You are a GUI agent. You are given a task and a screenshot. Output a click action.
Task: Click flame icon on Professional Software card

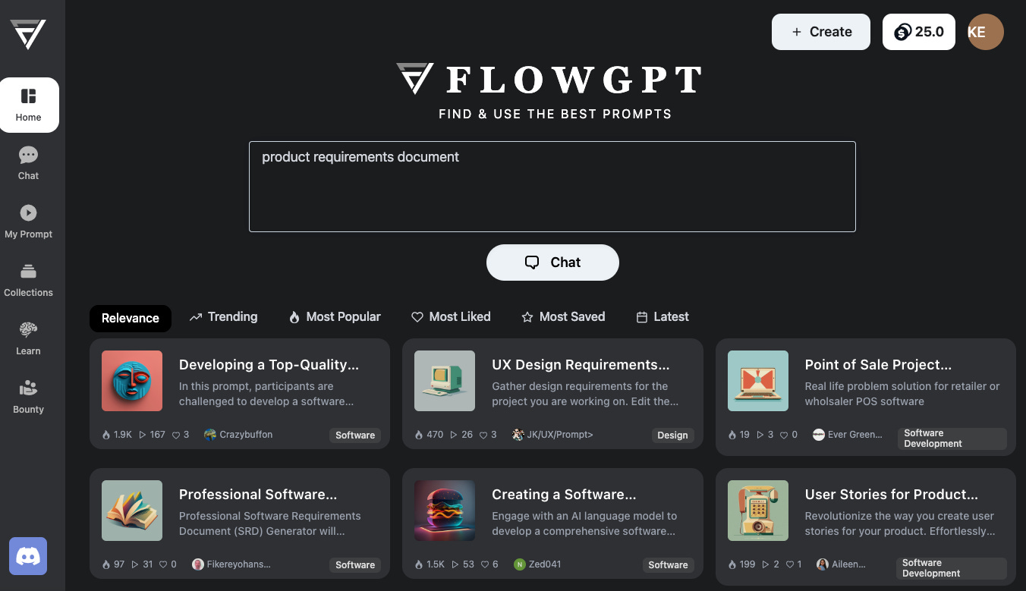[x=106, y=565]
